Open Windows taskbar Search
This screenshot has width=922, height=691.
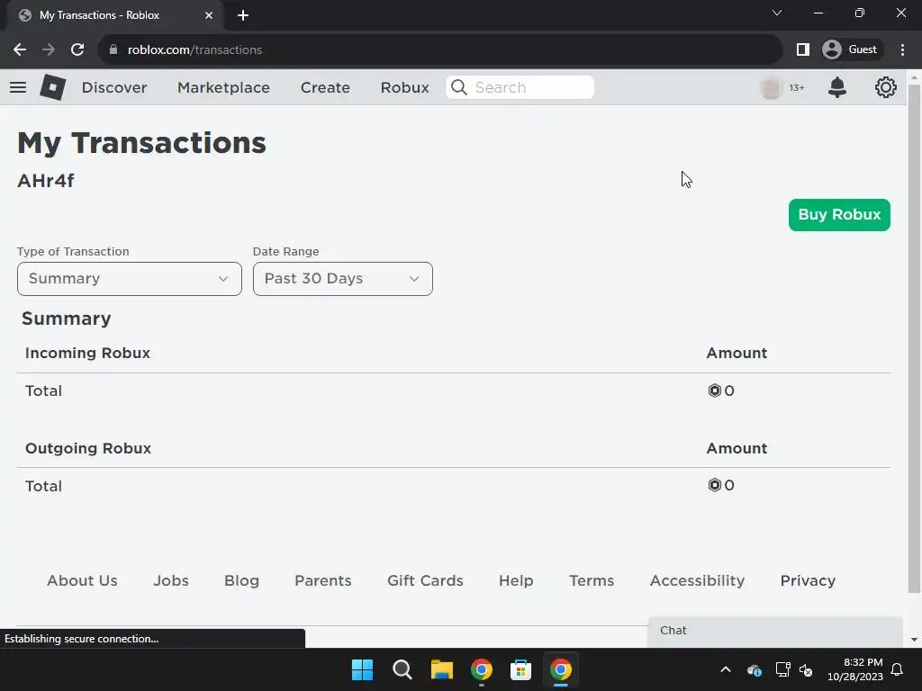coord(402,669)
